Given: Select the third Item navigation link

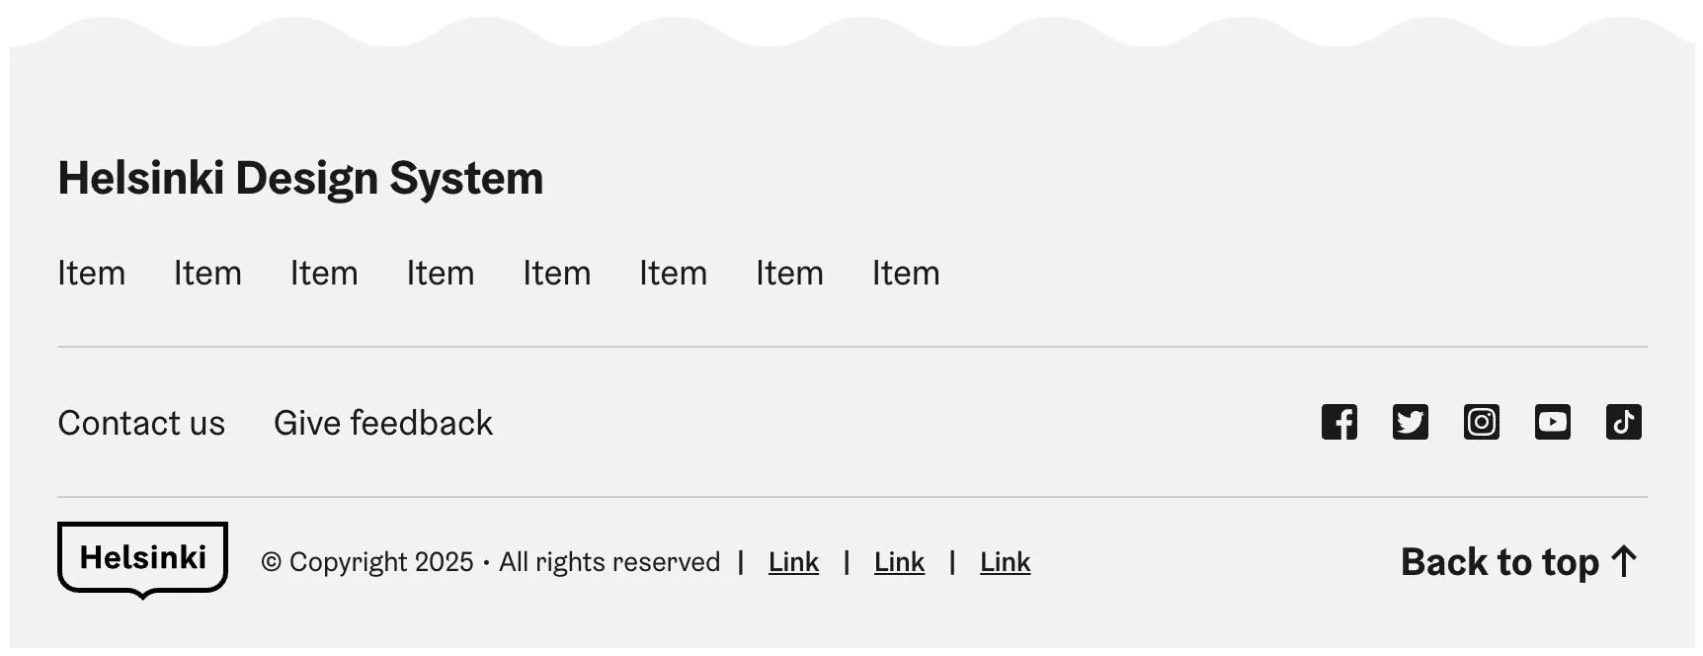Looking at the screenshot, I should click(x=324, y=273).
